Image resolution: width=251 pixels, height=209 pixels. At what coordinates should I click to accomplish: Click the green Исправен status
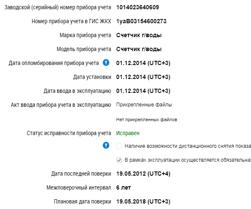click(128, 133)
